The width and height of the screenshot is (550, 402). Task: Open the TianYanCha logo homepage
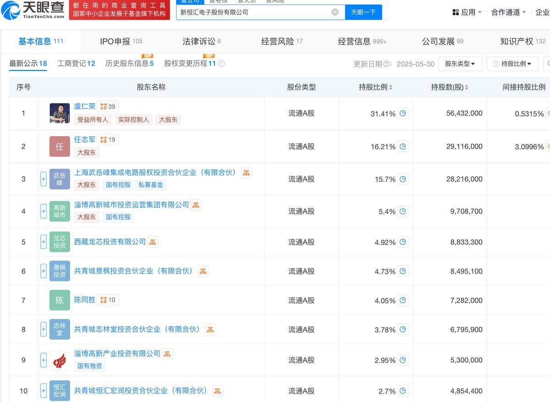tap(33, 10)
